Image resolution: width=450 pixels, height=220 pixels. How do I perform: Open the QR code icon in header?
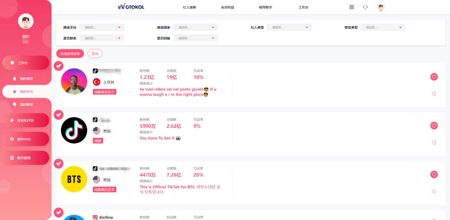352,7
